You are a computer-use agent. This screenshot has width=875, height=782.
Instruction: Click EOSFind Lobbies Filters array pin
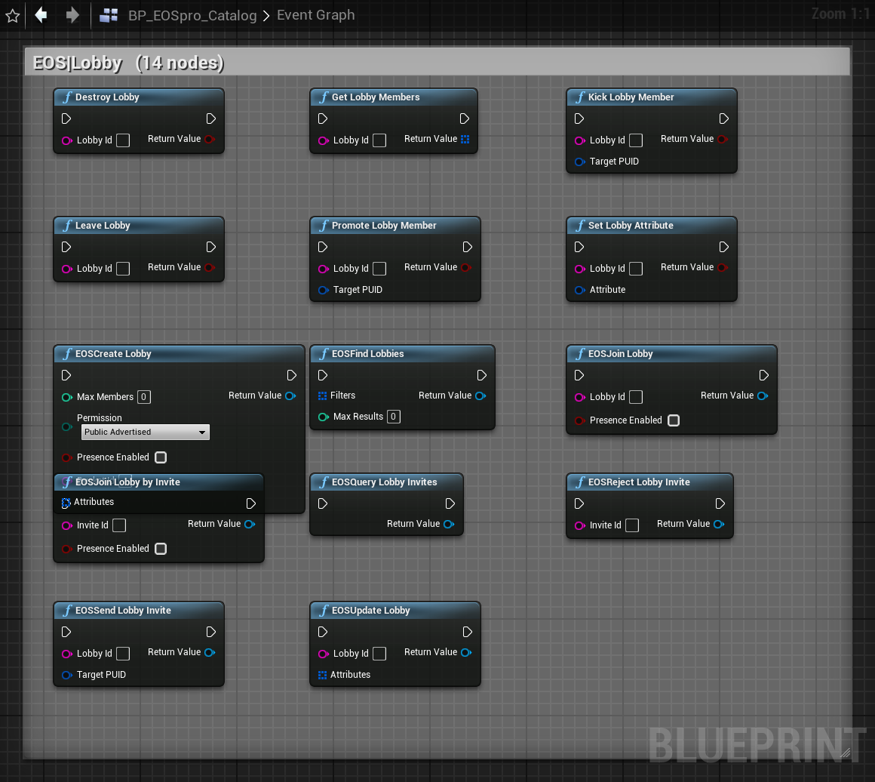click(323, 396)
